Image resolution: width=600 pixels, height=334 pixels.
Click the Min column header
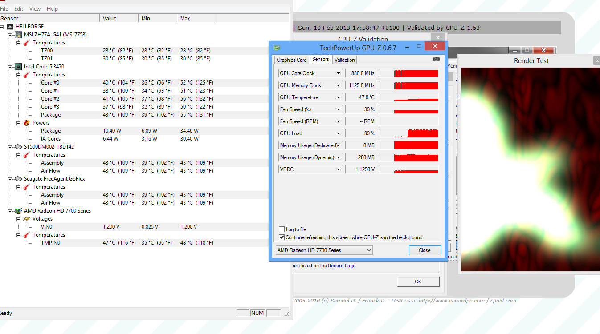158,18
